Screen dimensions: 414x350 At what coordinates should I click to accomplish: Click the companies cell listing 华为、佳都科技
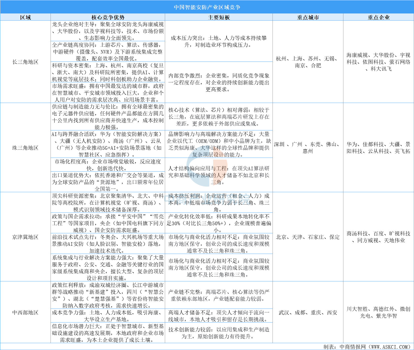[x=378, y=148]
